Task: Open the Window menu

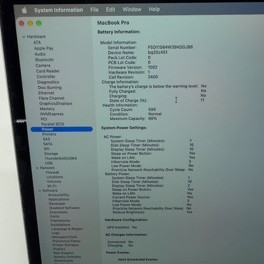Action: [x=132, y=10]
